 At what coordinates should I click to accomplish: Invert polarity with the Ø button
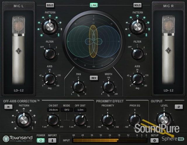tap(179, 107)
